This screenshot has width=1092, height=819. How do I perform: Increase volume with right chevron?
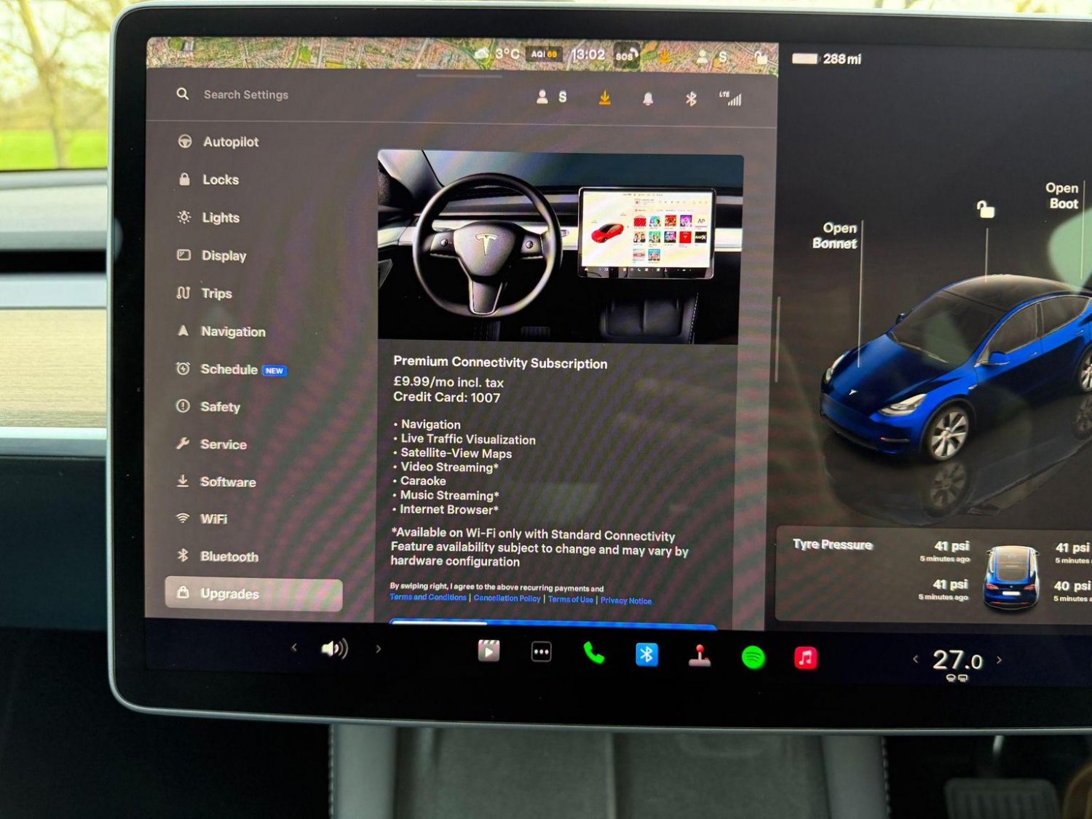coord(379,648)
